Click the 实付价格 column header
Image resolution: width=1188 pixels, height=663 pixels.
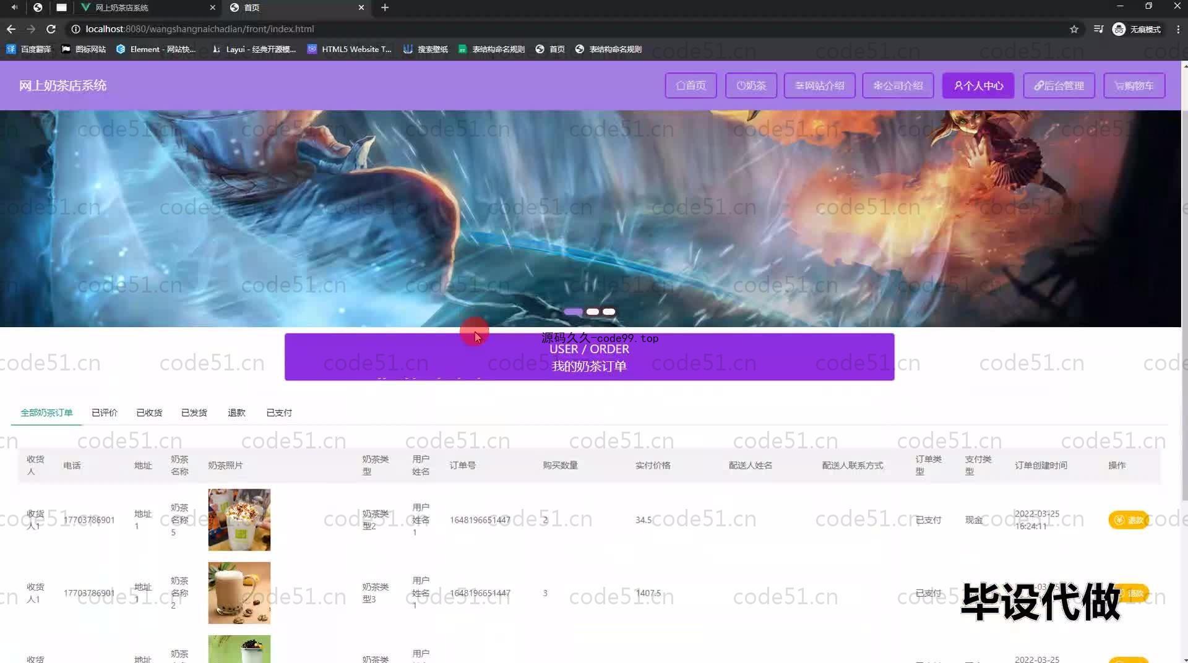[x=653, y=465]
